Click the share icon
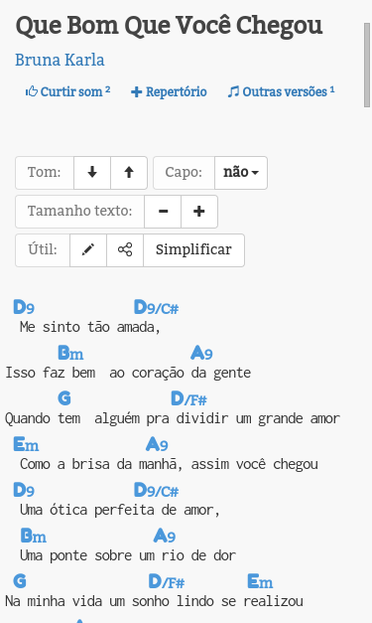The height and width of the screenshot is (623, 372). point(125,250)
